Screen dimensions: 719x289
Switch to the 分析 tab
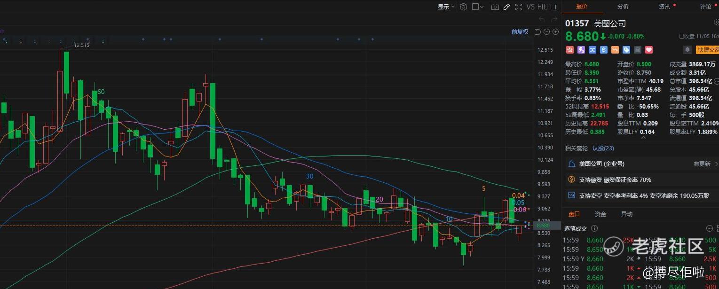[623, 7]
